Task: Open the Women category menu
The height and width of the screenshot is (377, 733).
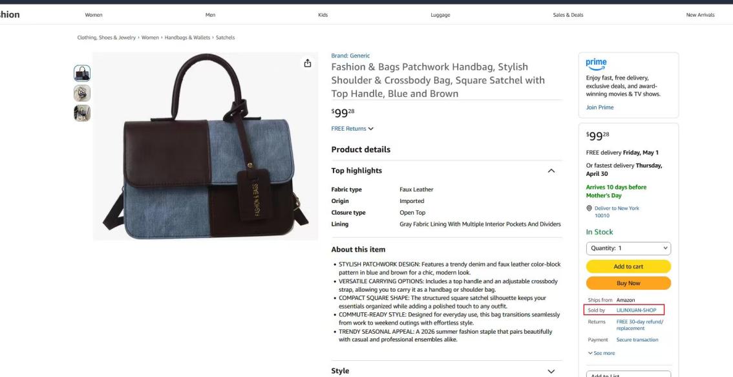Action: point(94,15)
